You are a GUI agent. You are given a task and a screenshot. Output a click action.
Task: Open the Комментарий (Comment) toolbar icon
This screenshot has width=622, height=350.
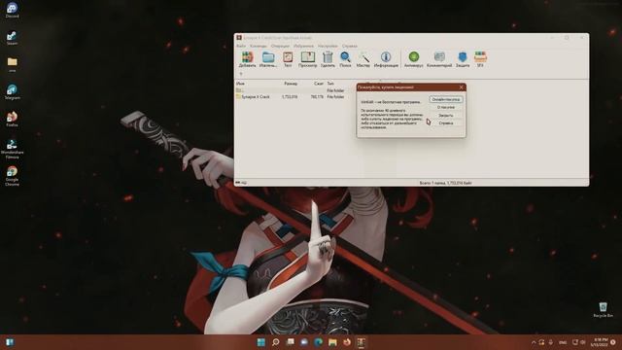coord(439,59)
